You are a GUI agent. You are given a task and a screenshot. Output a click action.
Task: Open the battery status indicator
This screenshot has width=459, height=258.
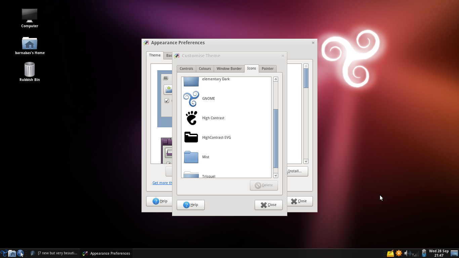coord(424,253)
